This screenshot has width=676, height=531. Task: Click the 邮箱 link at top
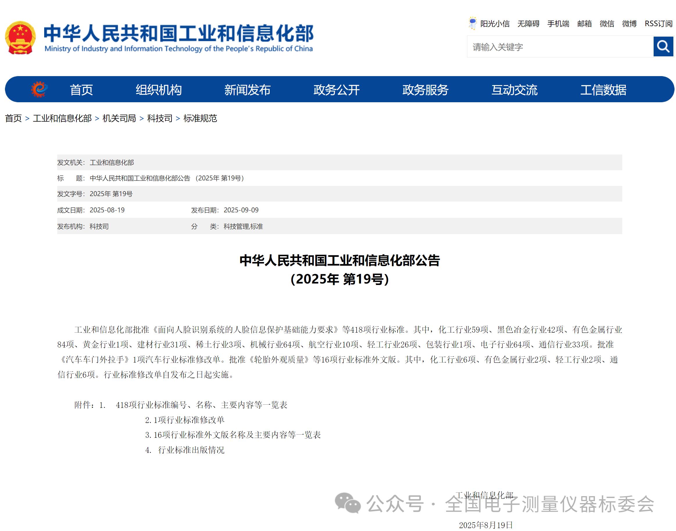tap(584, 24)
